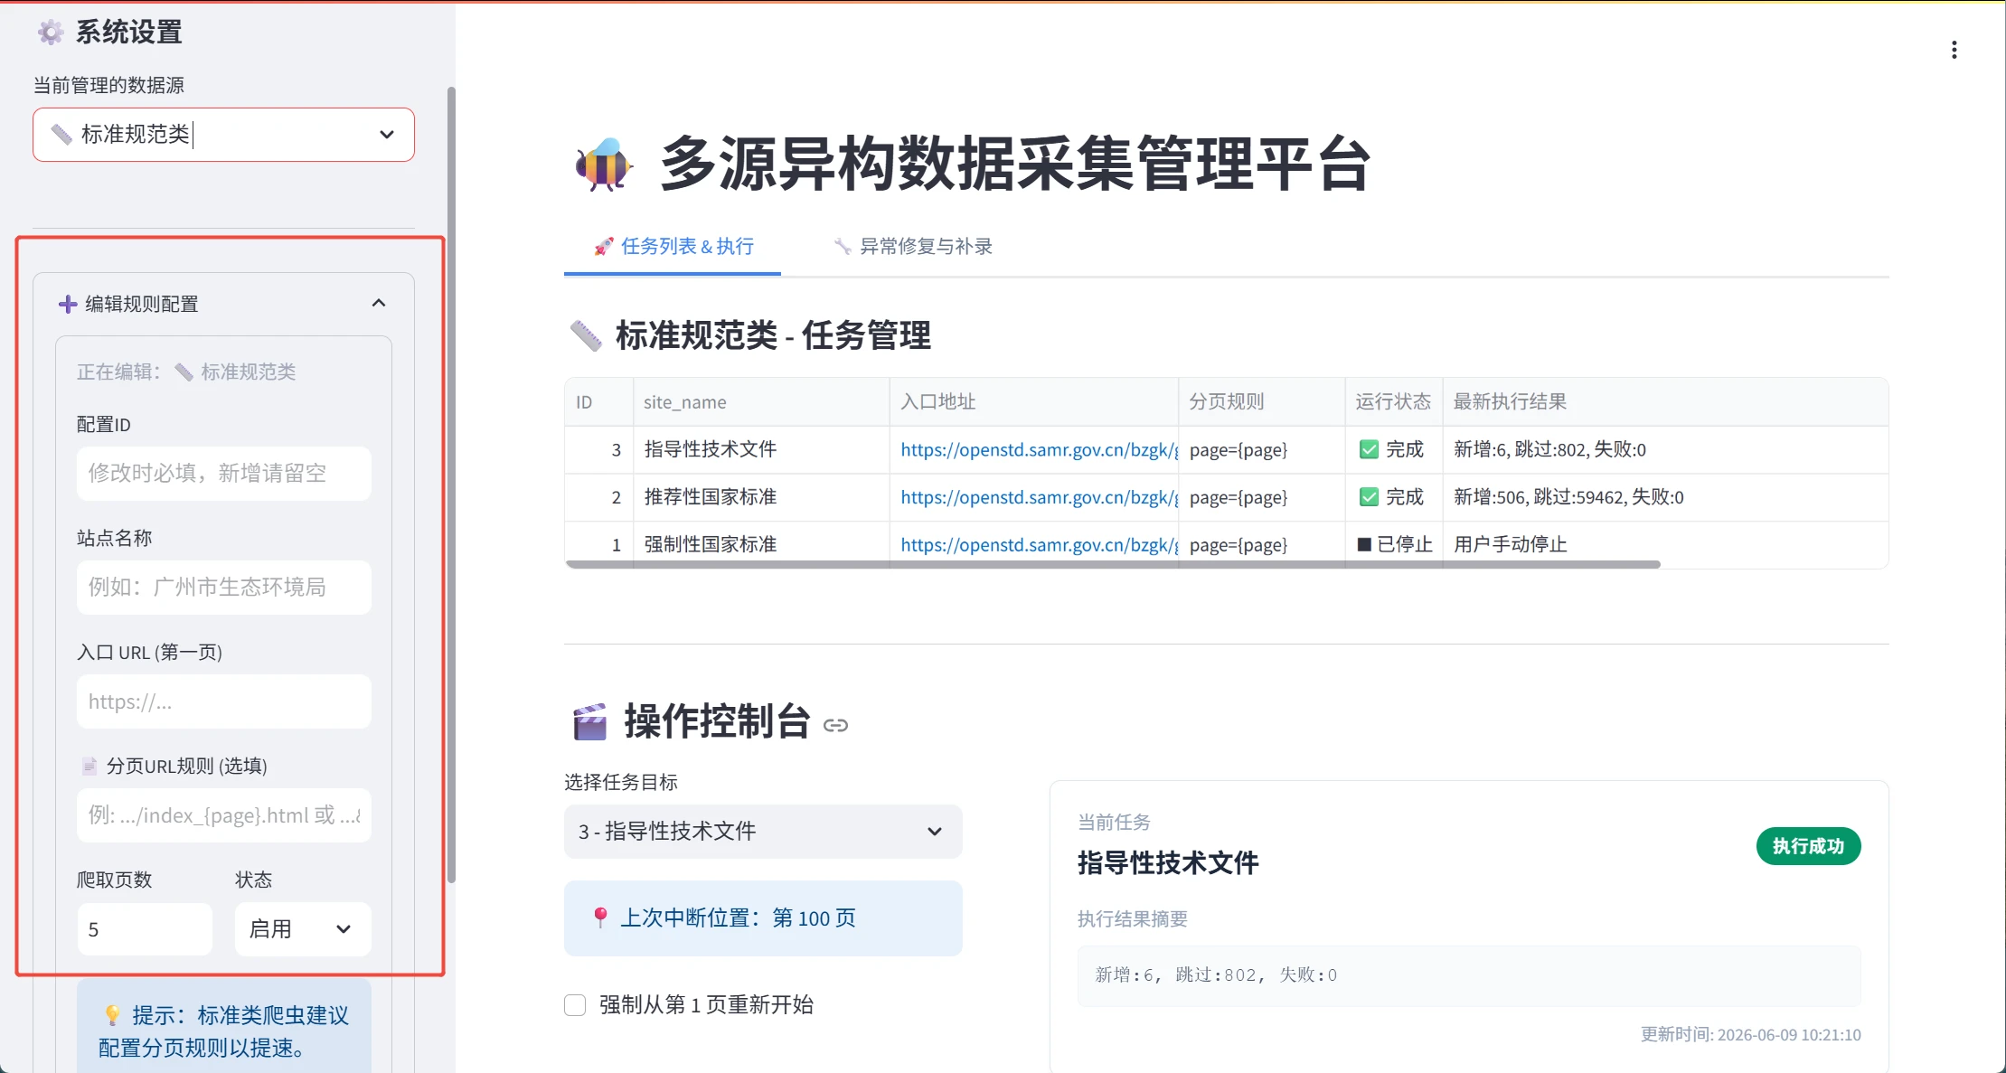Image resolution: width=2006 pixels, height=1073 pixels.
Task: Click the green check icon in row 3
Action: (x=1369, y=449)
